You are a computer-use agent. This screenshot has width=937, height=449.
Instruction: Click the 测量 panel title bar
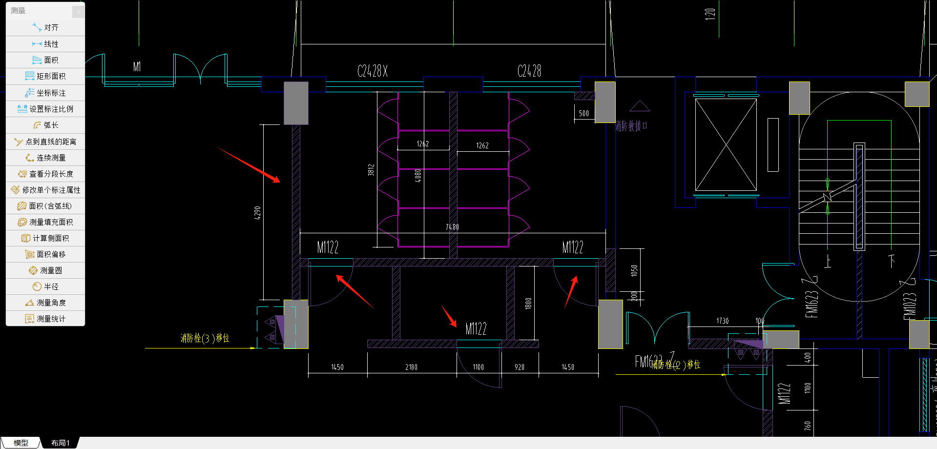[39, 11]
